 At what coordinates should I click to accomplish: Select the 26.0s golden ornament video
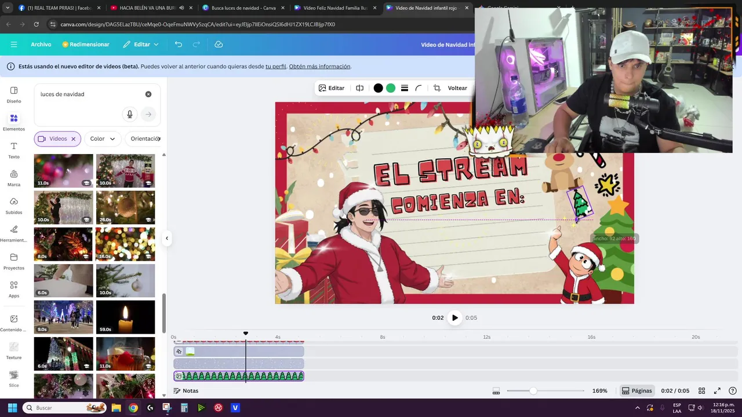click(126, 207)
